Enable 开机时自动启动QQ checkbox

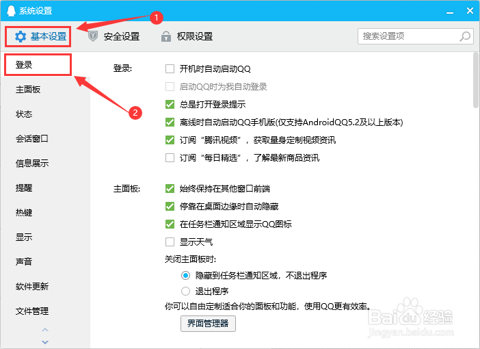coord(170,68)
